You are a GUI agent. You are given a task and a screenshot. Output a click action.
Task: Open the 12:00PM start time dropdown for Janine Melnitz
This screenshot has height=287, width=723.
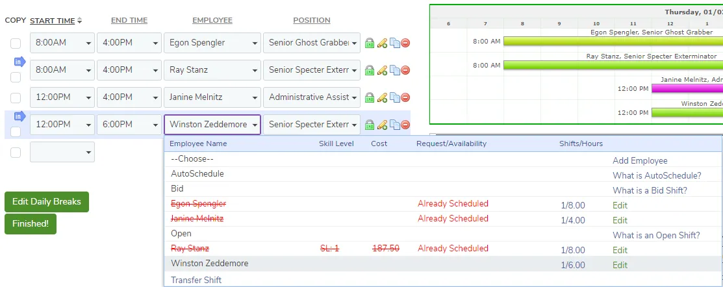62,97
